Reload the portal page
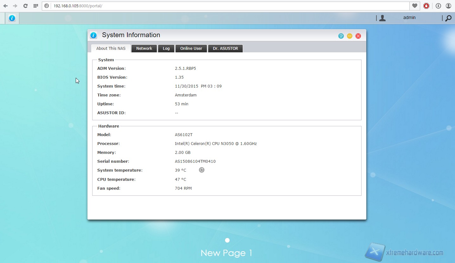455x263 pixels. click(x=26, y=6)
